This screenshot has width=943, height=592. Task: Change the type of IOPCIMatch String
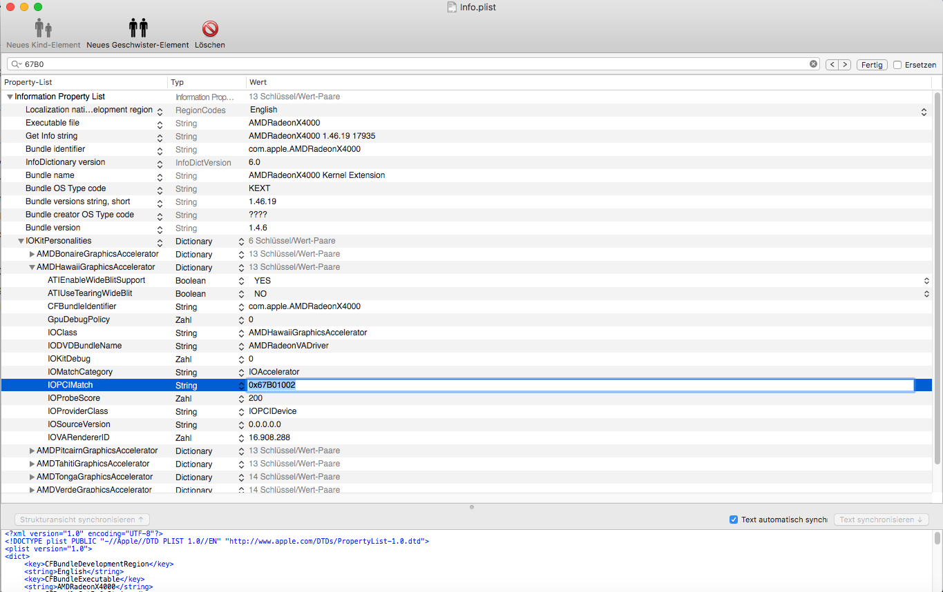pos(241,386)
